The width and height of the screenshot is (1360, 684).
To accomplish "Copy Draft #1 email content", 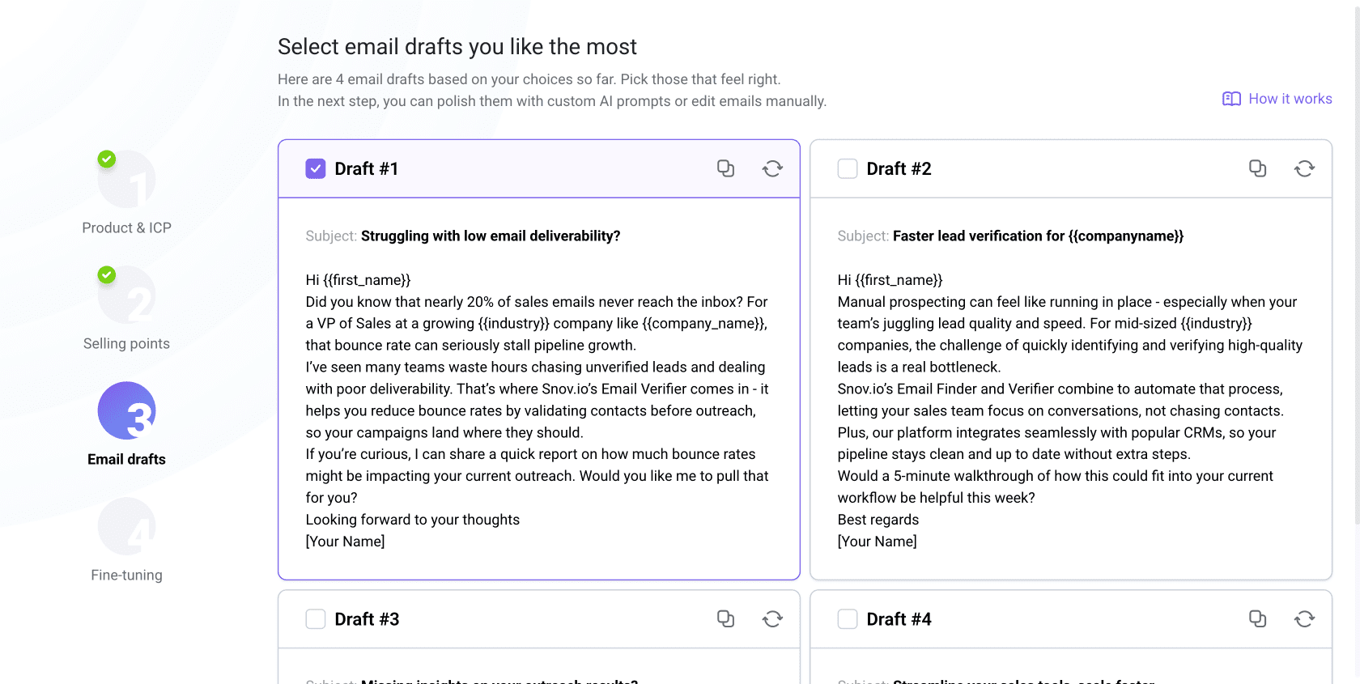I will (x=725, y=168).
